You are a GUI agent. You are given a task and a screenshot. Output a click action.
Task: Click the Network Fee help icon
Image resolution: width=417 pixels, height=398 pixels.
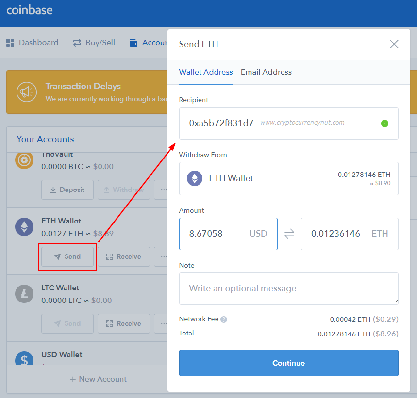pyautogui.click(x=224, y=319)
